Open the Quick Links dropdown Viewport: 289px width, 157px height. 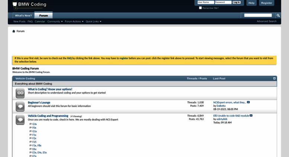(x=93, y=22)
